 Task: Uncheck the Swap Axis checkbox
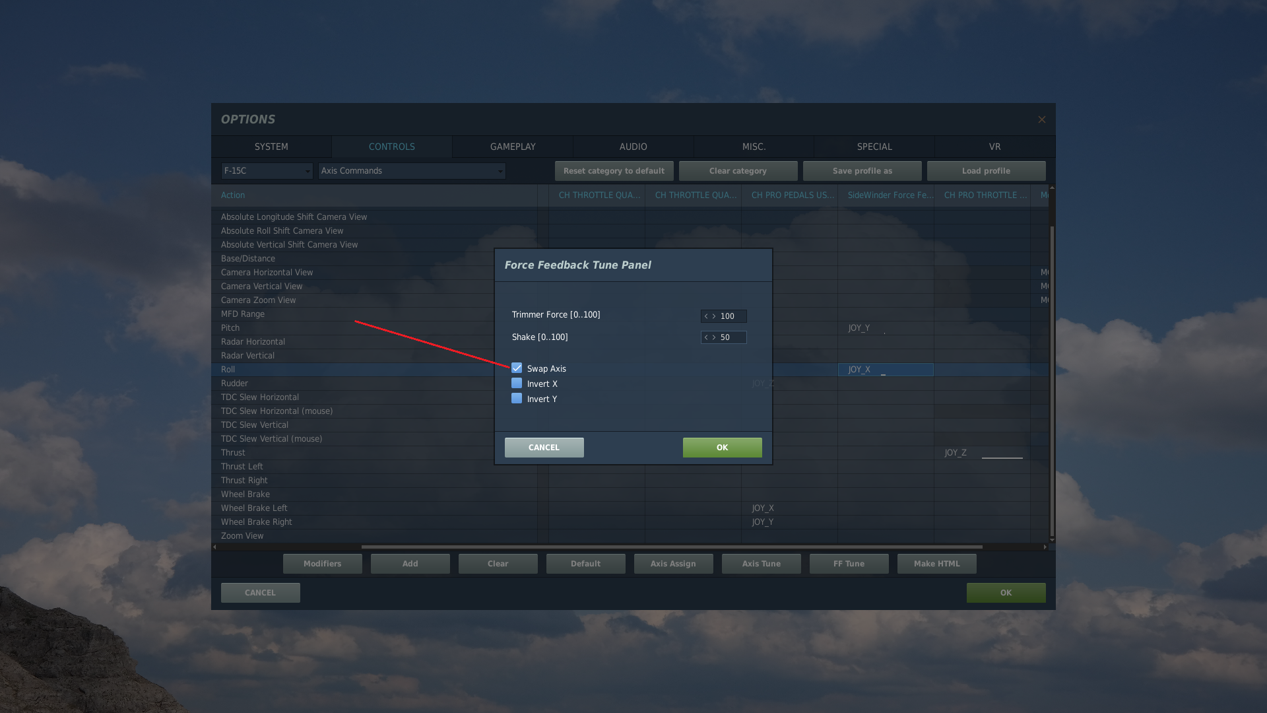[517, 368]
